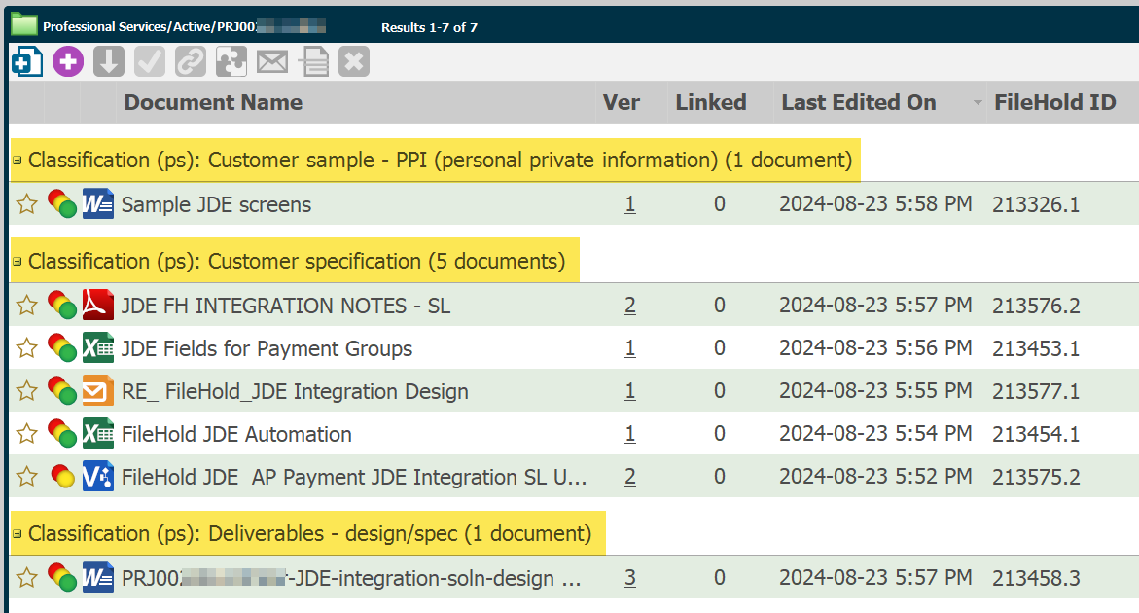
Task: Click status light icon for RE_ FileHold_JDE Integration Design
Action: (62, 391)
